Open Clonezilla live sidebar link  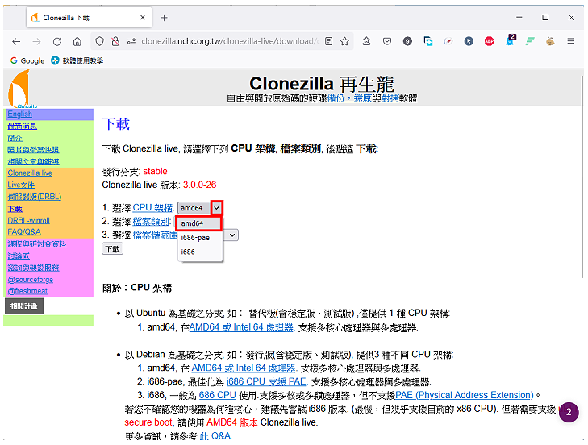point(30,173)
